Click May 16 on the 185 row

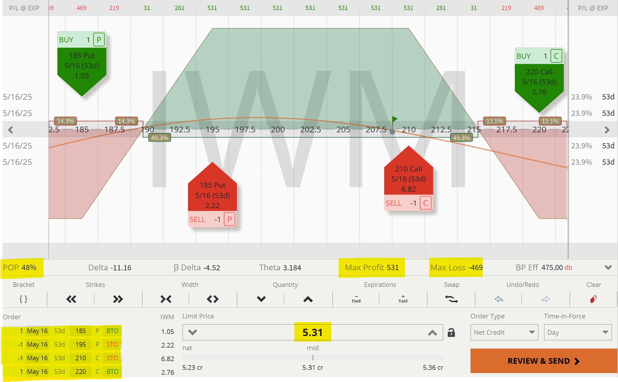pyautogui.click(x=37, y=331)
